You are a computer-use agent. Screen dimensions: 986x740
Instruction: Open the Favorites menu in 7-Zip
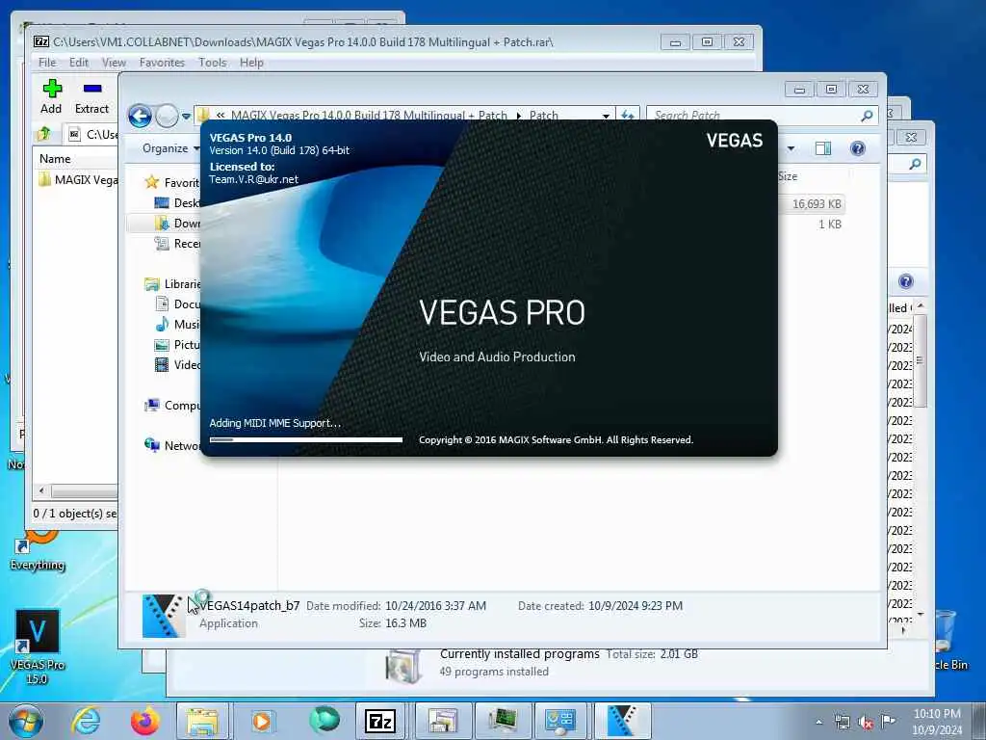click(x=162, y=63)
